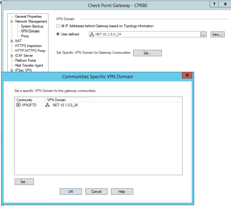Image resolution: width=231 pixels, height=206 pixels.
Task: Open help with the question mark button
Action: pyautogui.click(x=214, y=4)
